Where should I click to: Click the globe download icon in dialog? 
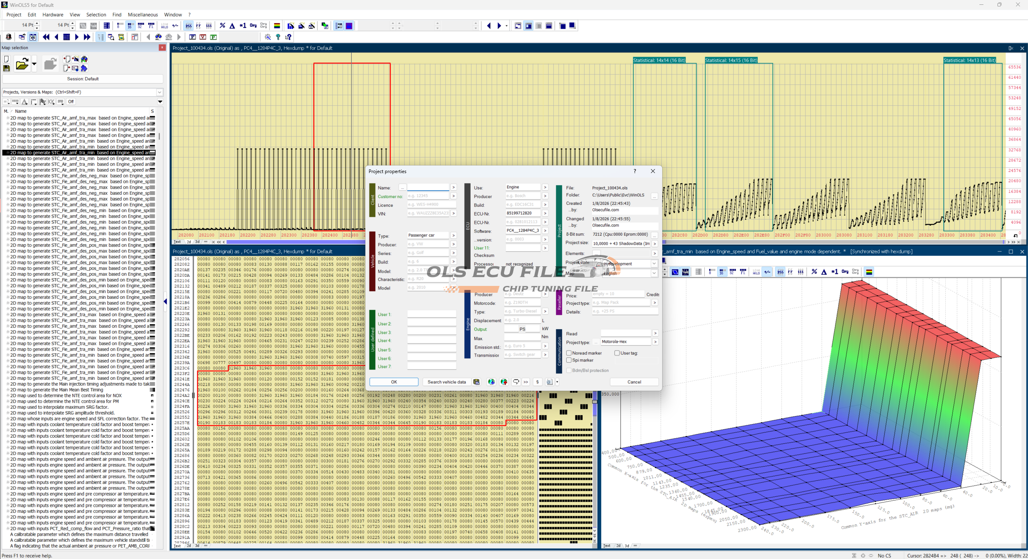pos(491,382)
